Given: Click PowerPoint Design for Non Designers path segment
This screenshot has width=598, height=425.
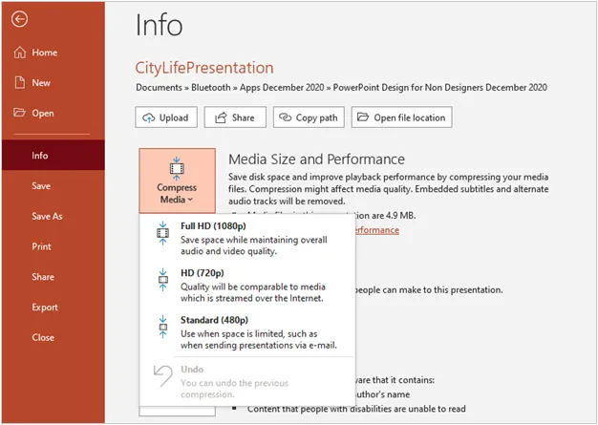Looking at the screenshot, I should [x=439, y=87].
